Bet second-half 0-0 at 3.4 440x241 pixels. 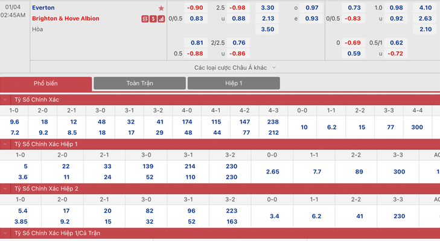click(274, 216)
